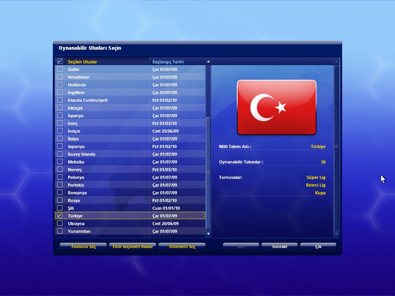The image size is (395, 296).
Task: Tick the checkbox for Galler
Action: click(60, 69)
